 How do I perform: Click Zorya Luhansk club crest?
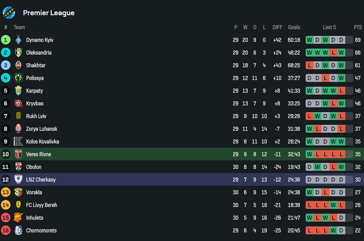[x=18, y=128]
